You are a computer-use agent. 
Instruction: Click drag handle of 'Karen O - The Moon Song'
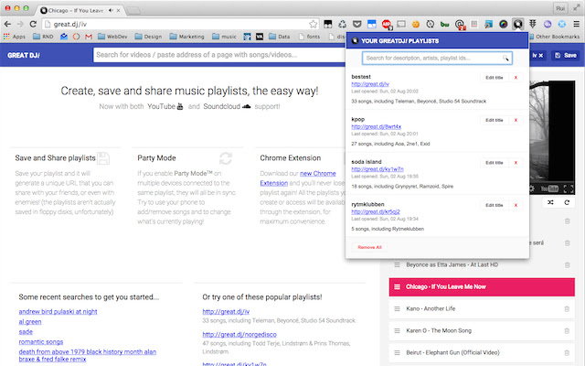coord(397,331)
